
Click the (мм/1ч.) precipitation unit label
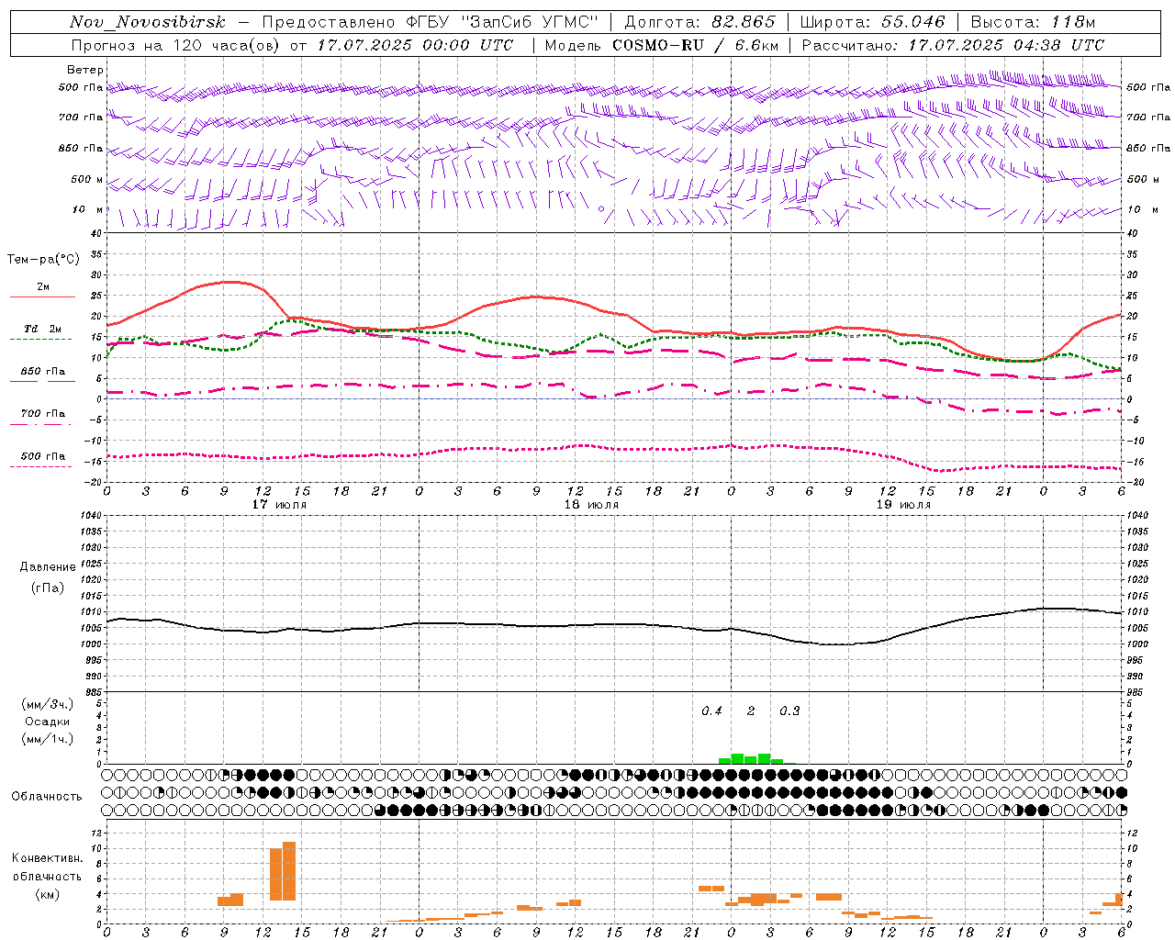pyautogui.click(x=48, y=739)
